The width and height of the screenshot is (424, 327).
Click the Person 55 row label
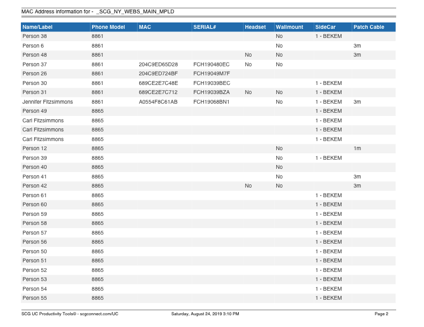(35, 298)
